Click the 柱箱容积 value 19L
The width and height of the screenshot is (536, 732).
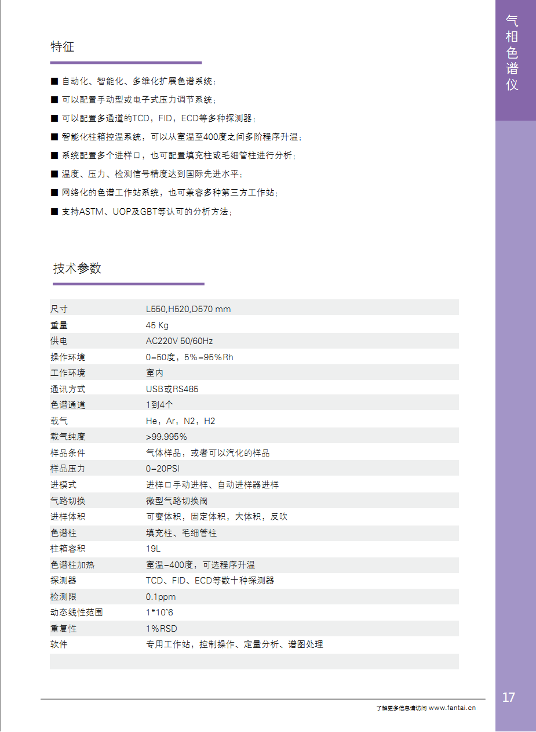tap(153, 549)
